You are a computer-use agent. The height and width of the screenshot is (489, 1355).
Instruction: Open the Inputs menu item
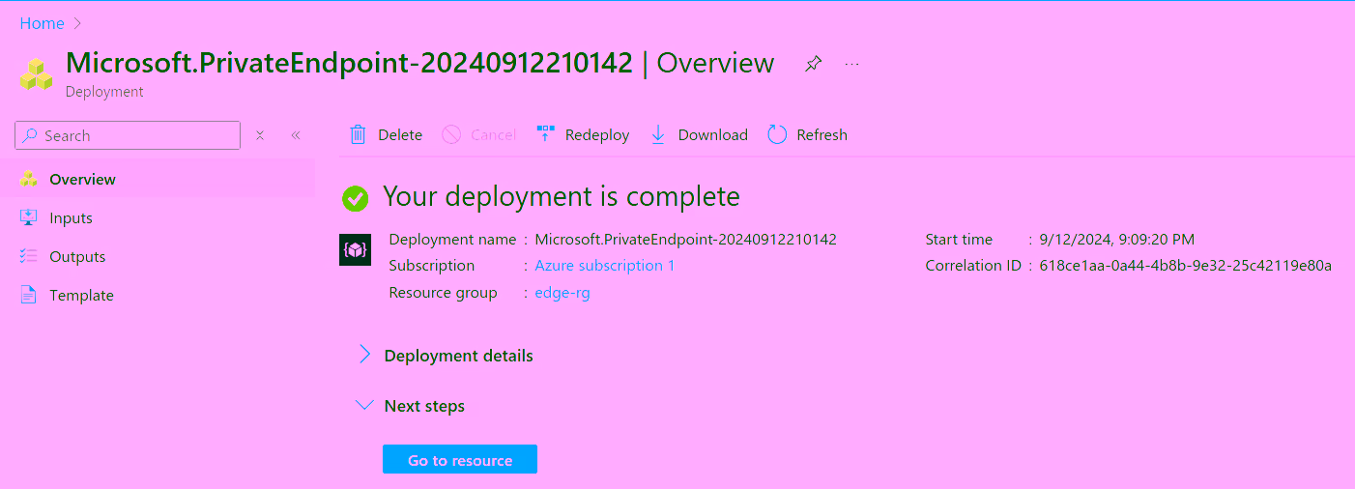point(71,218)
